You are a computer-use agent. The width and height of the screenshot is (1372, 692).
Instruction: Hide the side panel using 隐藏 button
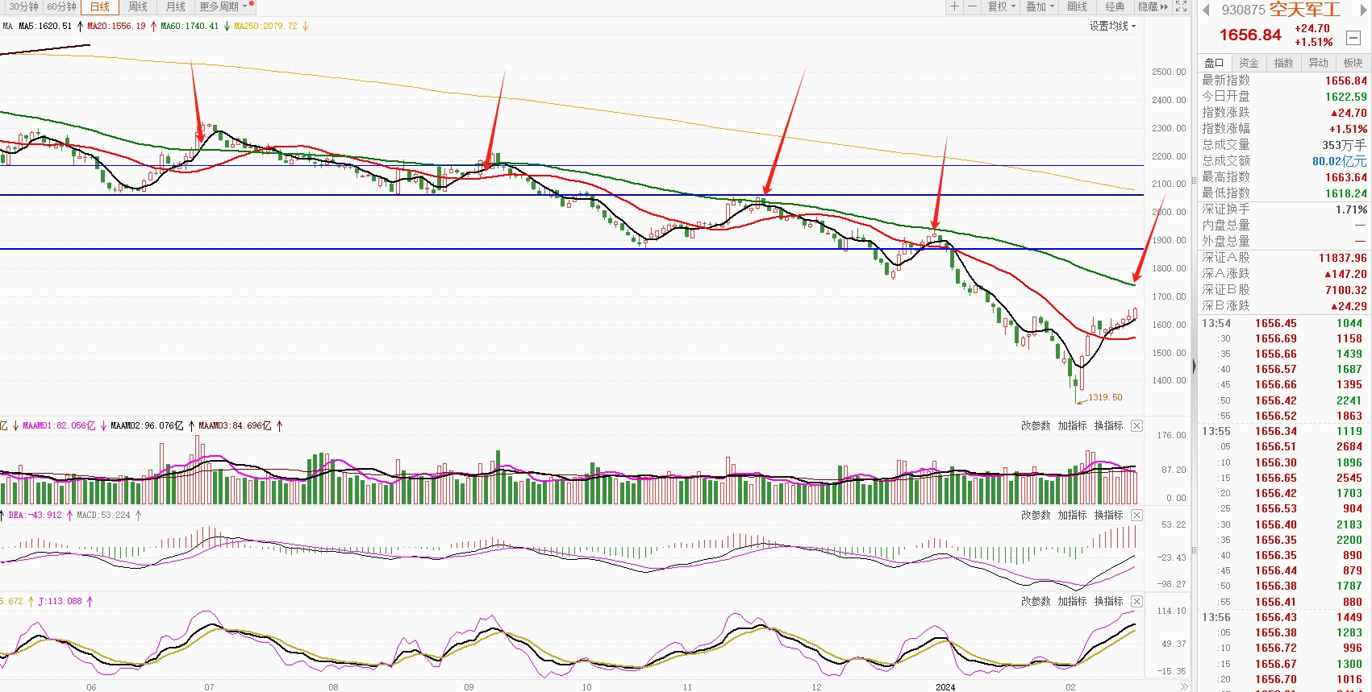1153,6
